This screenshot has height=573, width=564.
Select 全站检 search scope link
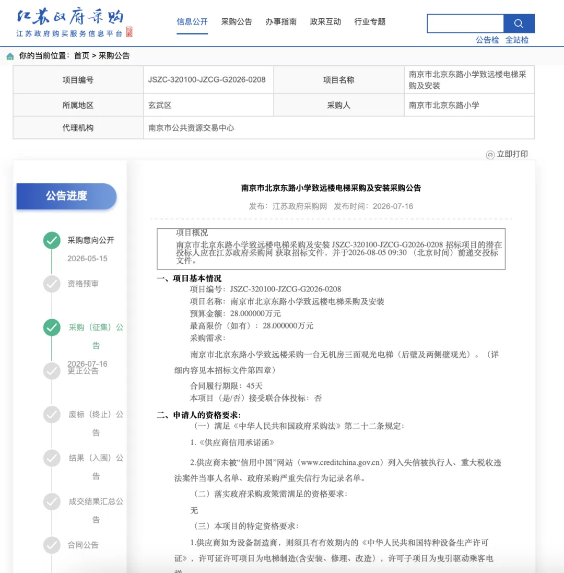click(517, 40)
